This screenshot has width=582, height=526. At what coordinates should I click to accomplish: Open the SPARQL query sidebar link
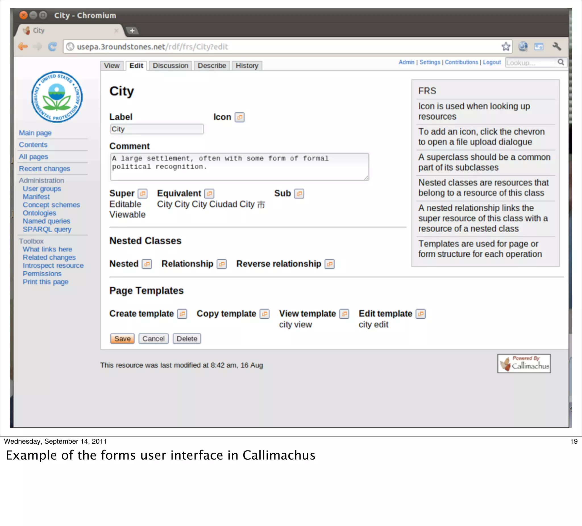click(47, 229)
